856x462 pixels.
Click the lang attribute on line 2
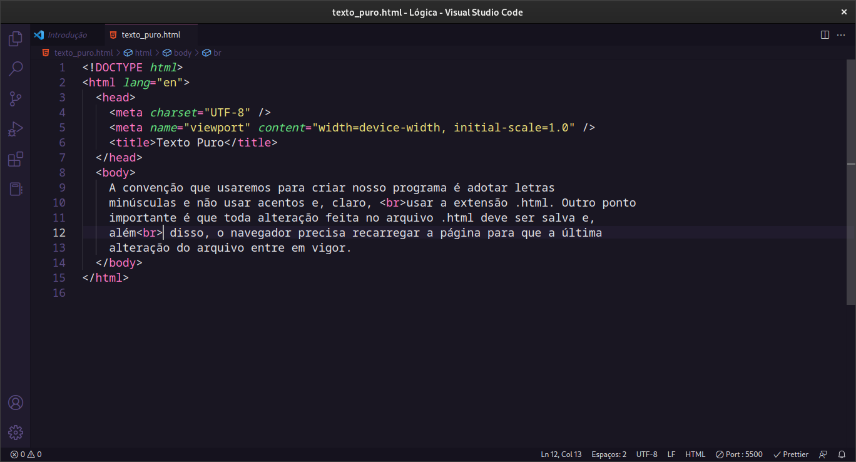click(136, 83)
